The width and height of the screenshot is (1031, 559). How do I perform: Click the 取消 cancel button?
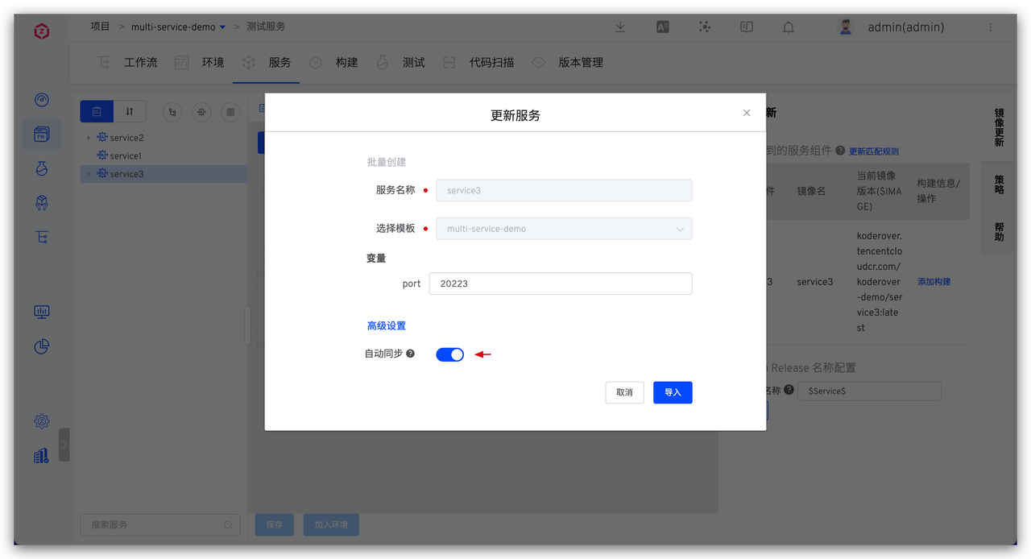coord(624,392)
